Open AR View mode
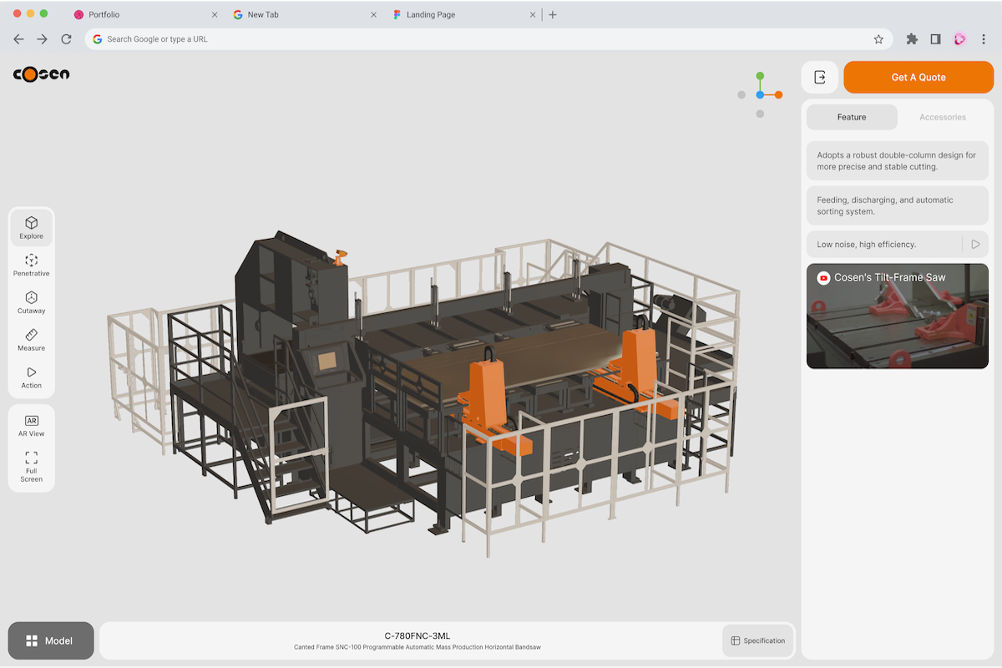This screenshot has width=1002, height=668. pyautogui.click(x=31, y=426)
